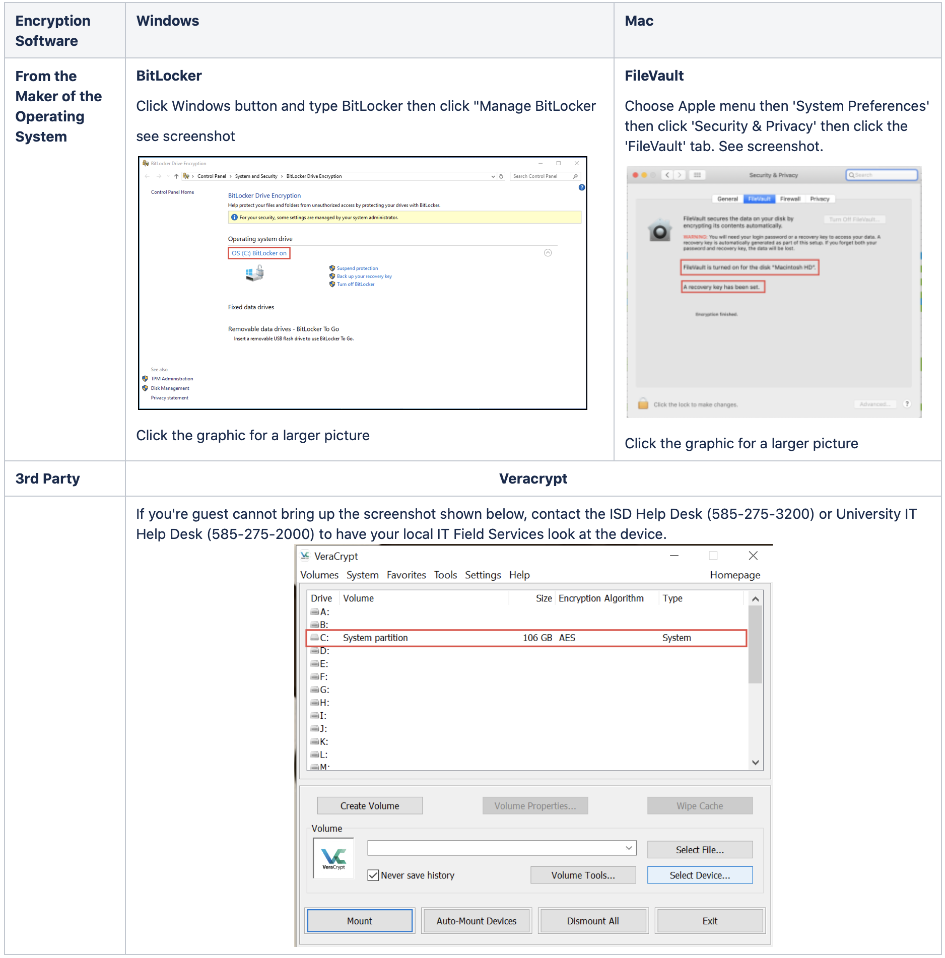The height and width of the screenshot is (958, 945).
Task: Click the VeraCrypt logo icon in the title bar
Action: [305, 556]
